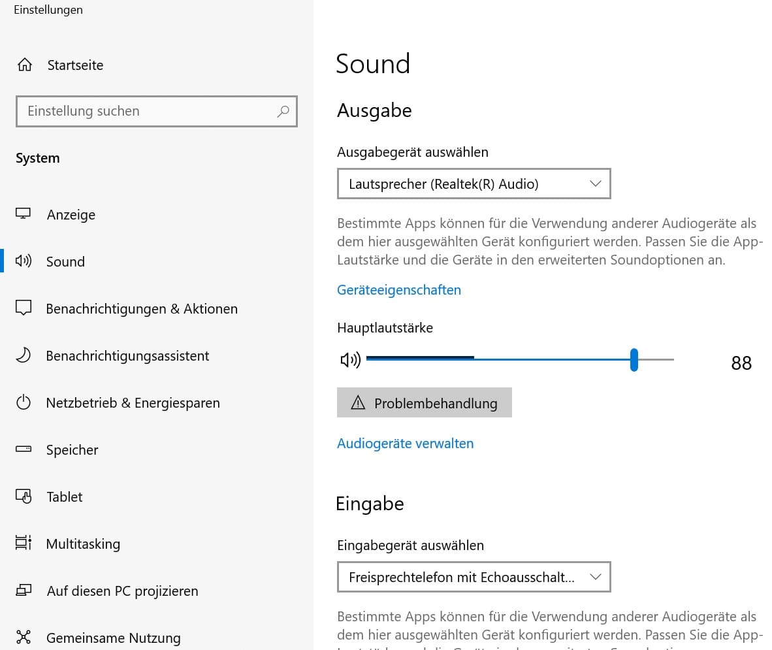
Task: Click Audiogeräte verwalten link
Action: pyautogui.click(x=405, y=443)
